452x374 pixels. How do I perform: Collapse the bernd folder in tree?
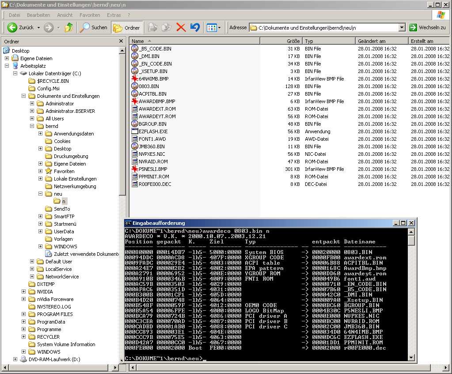32,126
